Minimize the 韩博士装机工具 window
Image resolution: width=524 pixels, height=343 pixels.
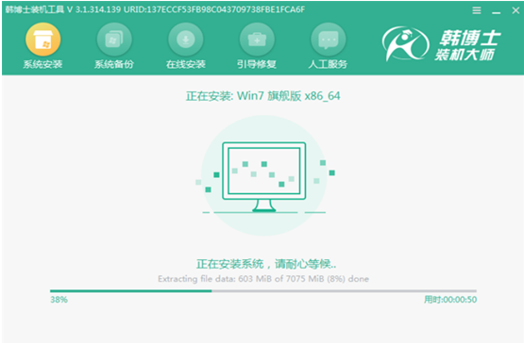click(497, 12)
